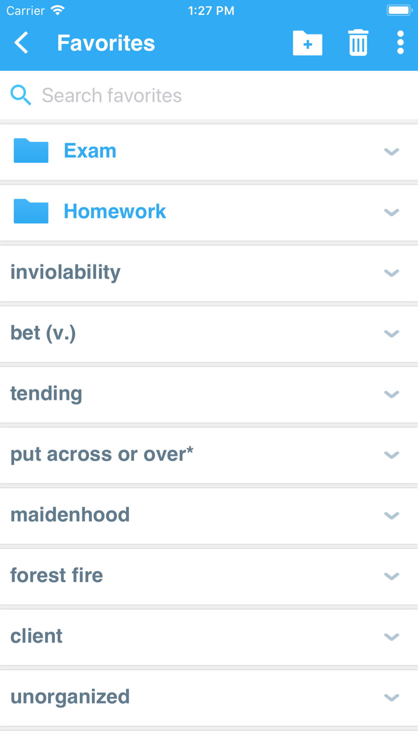Image resolution: width=418 pixels, height=744 pixels.
Task: Expand the maidenhood entry chevron
Action: click(392, 516)
